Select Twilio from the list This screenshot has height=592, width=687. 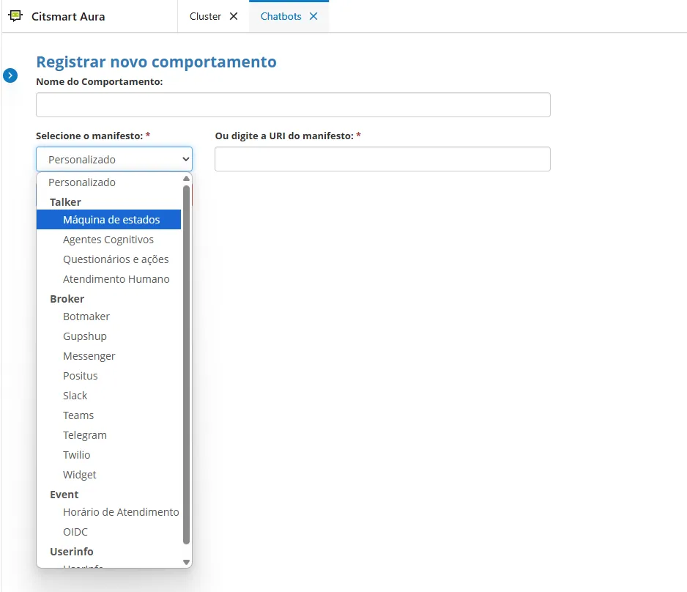tap(108, 454)
